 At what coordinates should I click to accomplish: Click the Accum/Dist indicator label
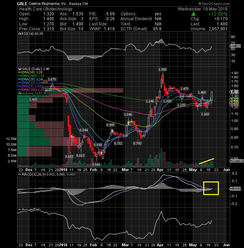tap(31, 210)
